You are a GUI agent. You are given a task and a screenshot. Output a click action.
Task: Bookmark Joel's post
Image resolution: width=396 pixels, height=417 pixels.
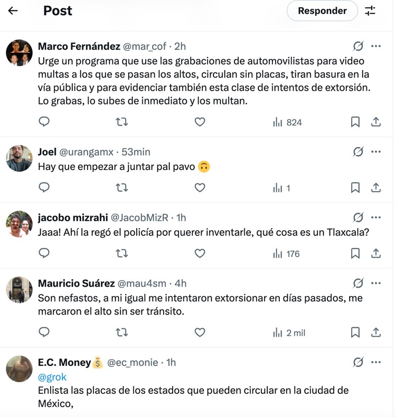click(x=355, y=187)
